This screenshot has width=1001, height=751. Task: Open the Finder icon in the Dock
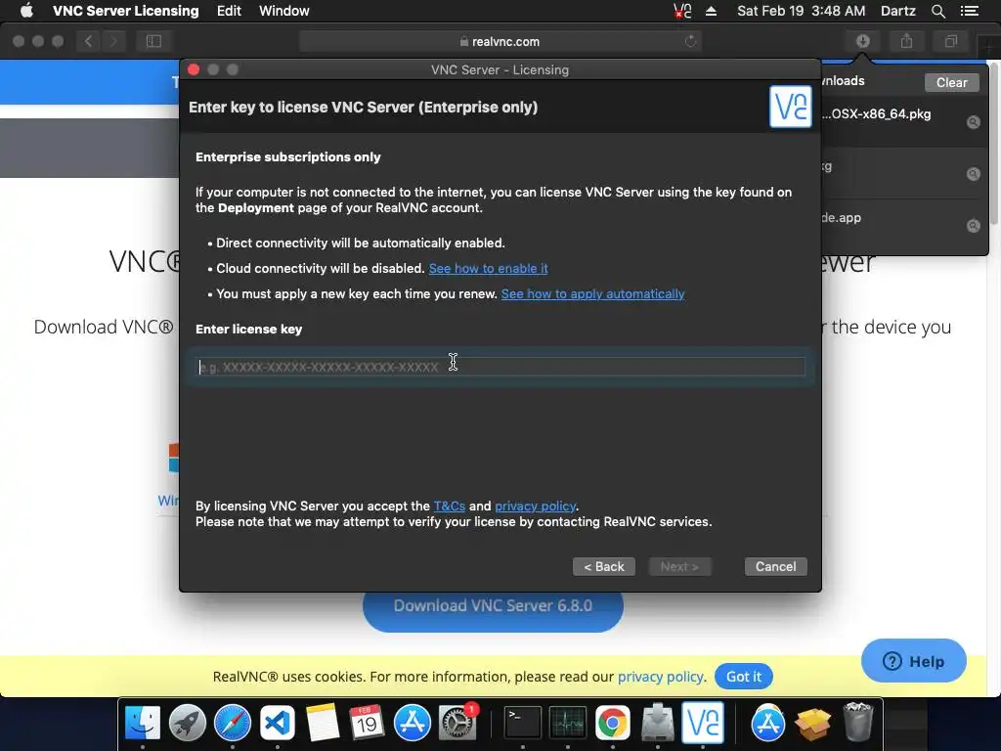pos(142,723)
